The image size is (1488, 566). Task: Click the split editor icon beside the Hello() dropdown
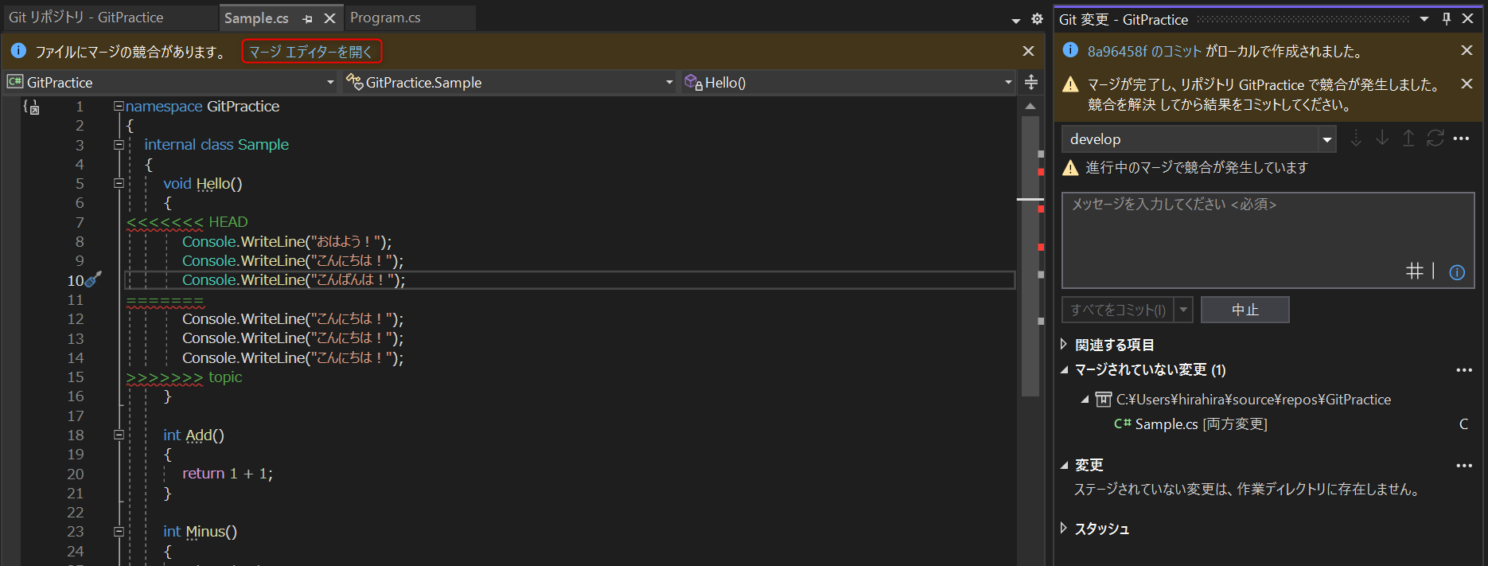1031,82
